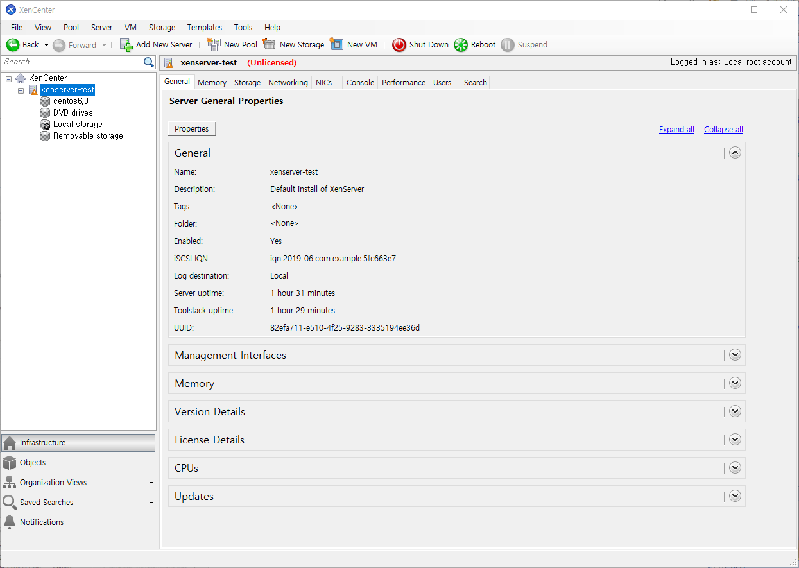Open the Forward history dropdown arrow

pos(105,45)
